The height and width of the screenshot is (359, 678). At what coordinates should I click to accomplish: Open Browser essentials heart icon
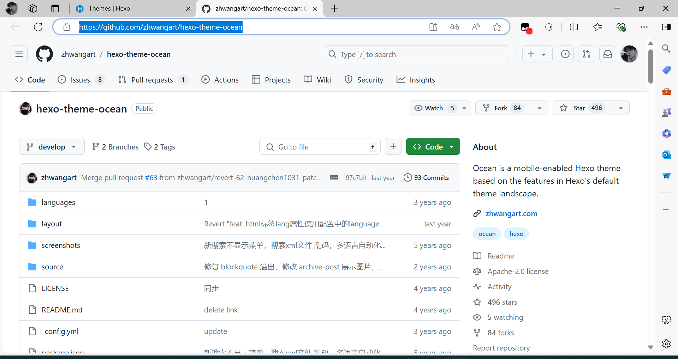point(621,27)
